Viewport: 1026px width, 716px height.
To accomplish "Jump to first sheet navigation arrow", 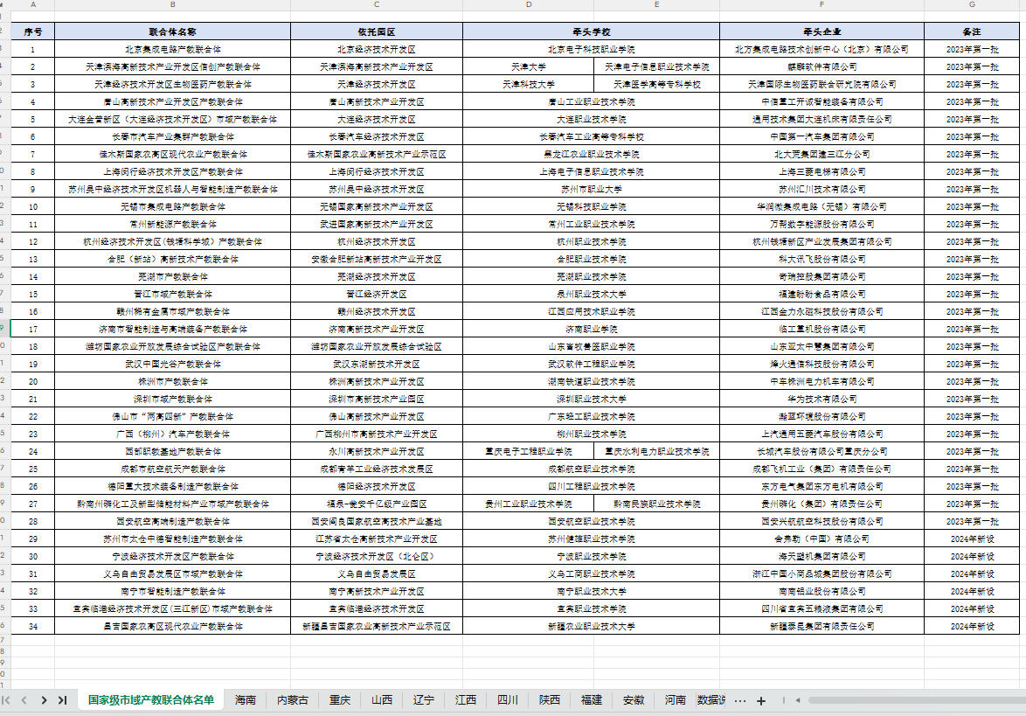I will 7,700.
